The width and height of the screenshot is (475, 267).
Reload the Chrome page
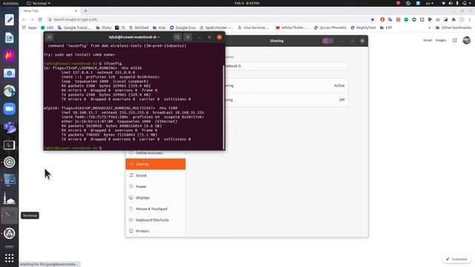click(x=40, y=19)
